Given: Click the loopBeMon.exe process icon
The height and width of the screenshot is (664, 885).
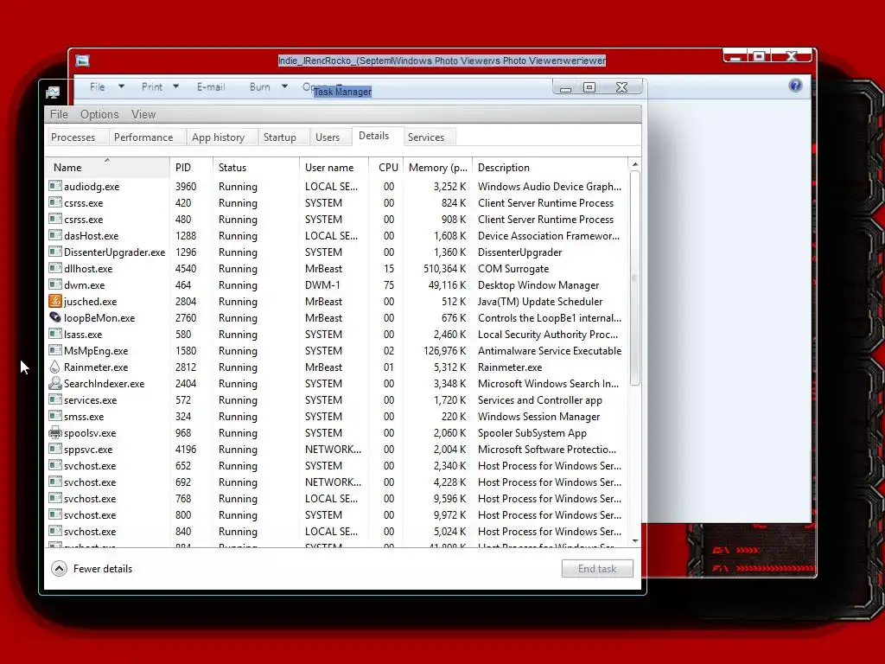Looking at the screenshot, I should [x=54, y=317].
